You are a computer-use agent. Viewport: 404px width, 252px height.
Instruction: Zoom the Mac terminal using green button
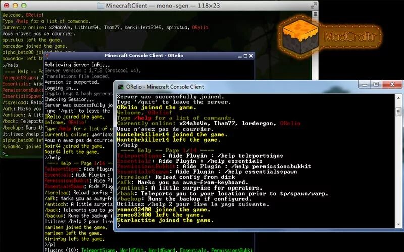pos(24,5)
